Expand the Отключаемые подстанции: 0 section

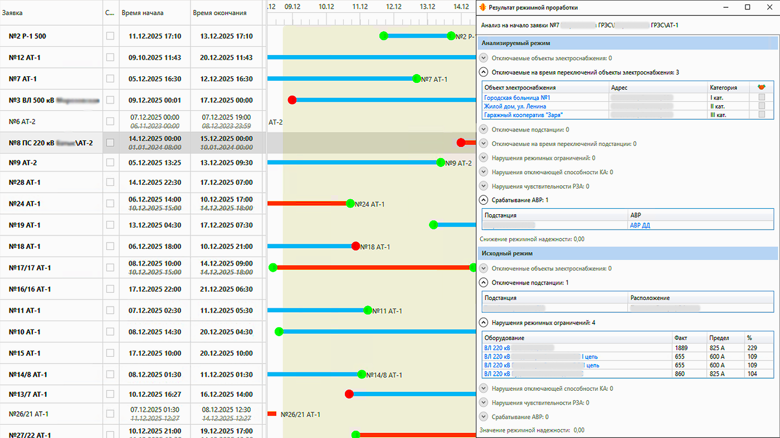point(484,130)
